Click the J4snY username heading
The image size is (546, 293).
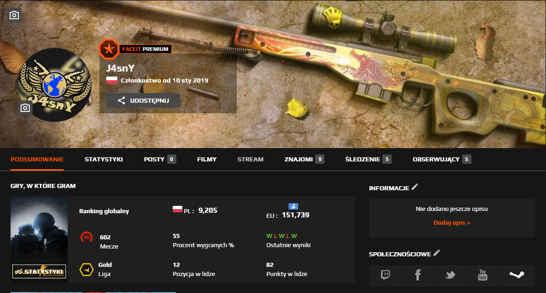point(120,68)
